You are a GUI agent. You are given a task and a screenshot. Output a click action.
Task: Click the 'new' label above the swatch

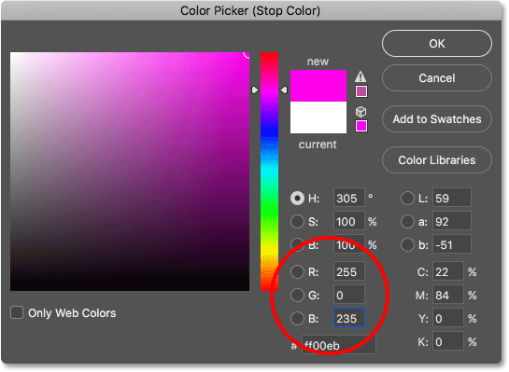tap(318, 62)
